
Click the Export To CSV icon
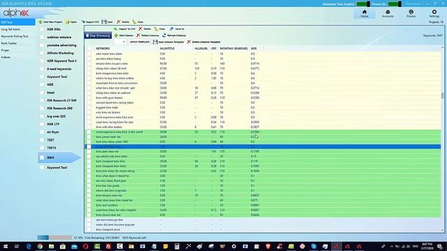click(116, 29)
